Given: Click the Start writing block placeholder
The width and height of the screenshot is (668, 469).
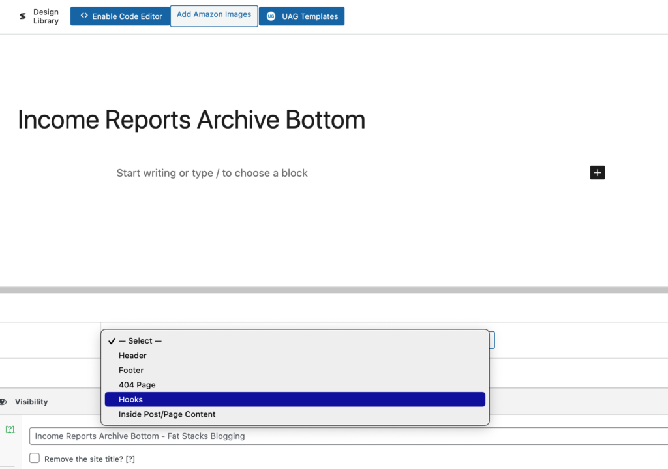Looking at the screenshot, I should (x=212, y=173).
